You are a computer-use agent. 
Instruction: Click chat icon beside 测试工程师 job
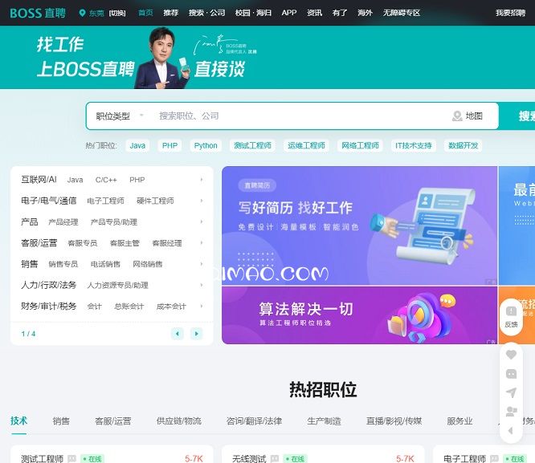click(71, 458)
